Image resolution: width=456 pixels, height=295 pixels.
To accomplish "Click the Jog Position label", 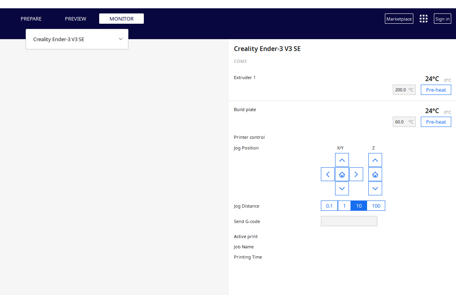I will (246, 148).
